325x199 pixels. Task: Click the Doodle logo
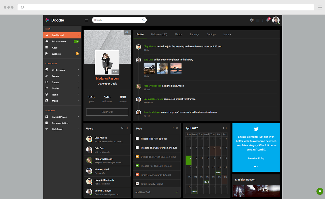(x=55, y=20)
